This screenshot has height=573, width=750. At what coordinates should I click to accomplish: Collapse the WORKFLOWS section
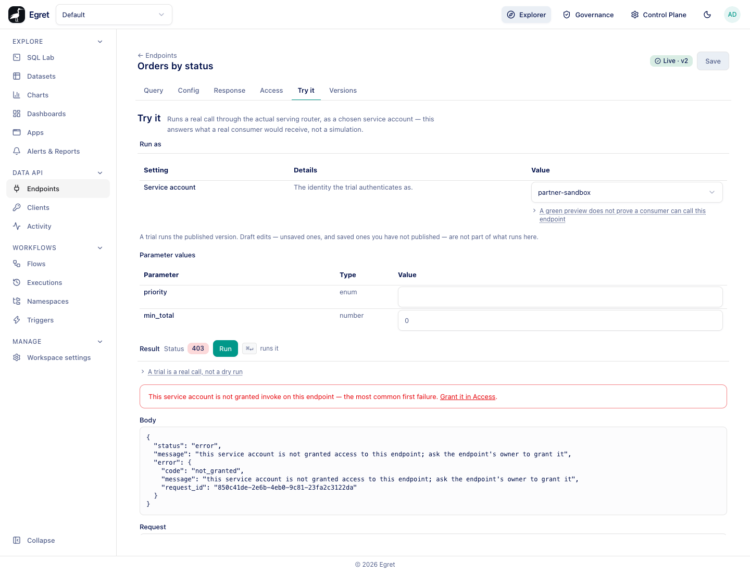coord(100,248)
